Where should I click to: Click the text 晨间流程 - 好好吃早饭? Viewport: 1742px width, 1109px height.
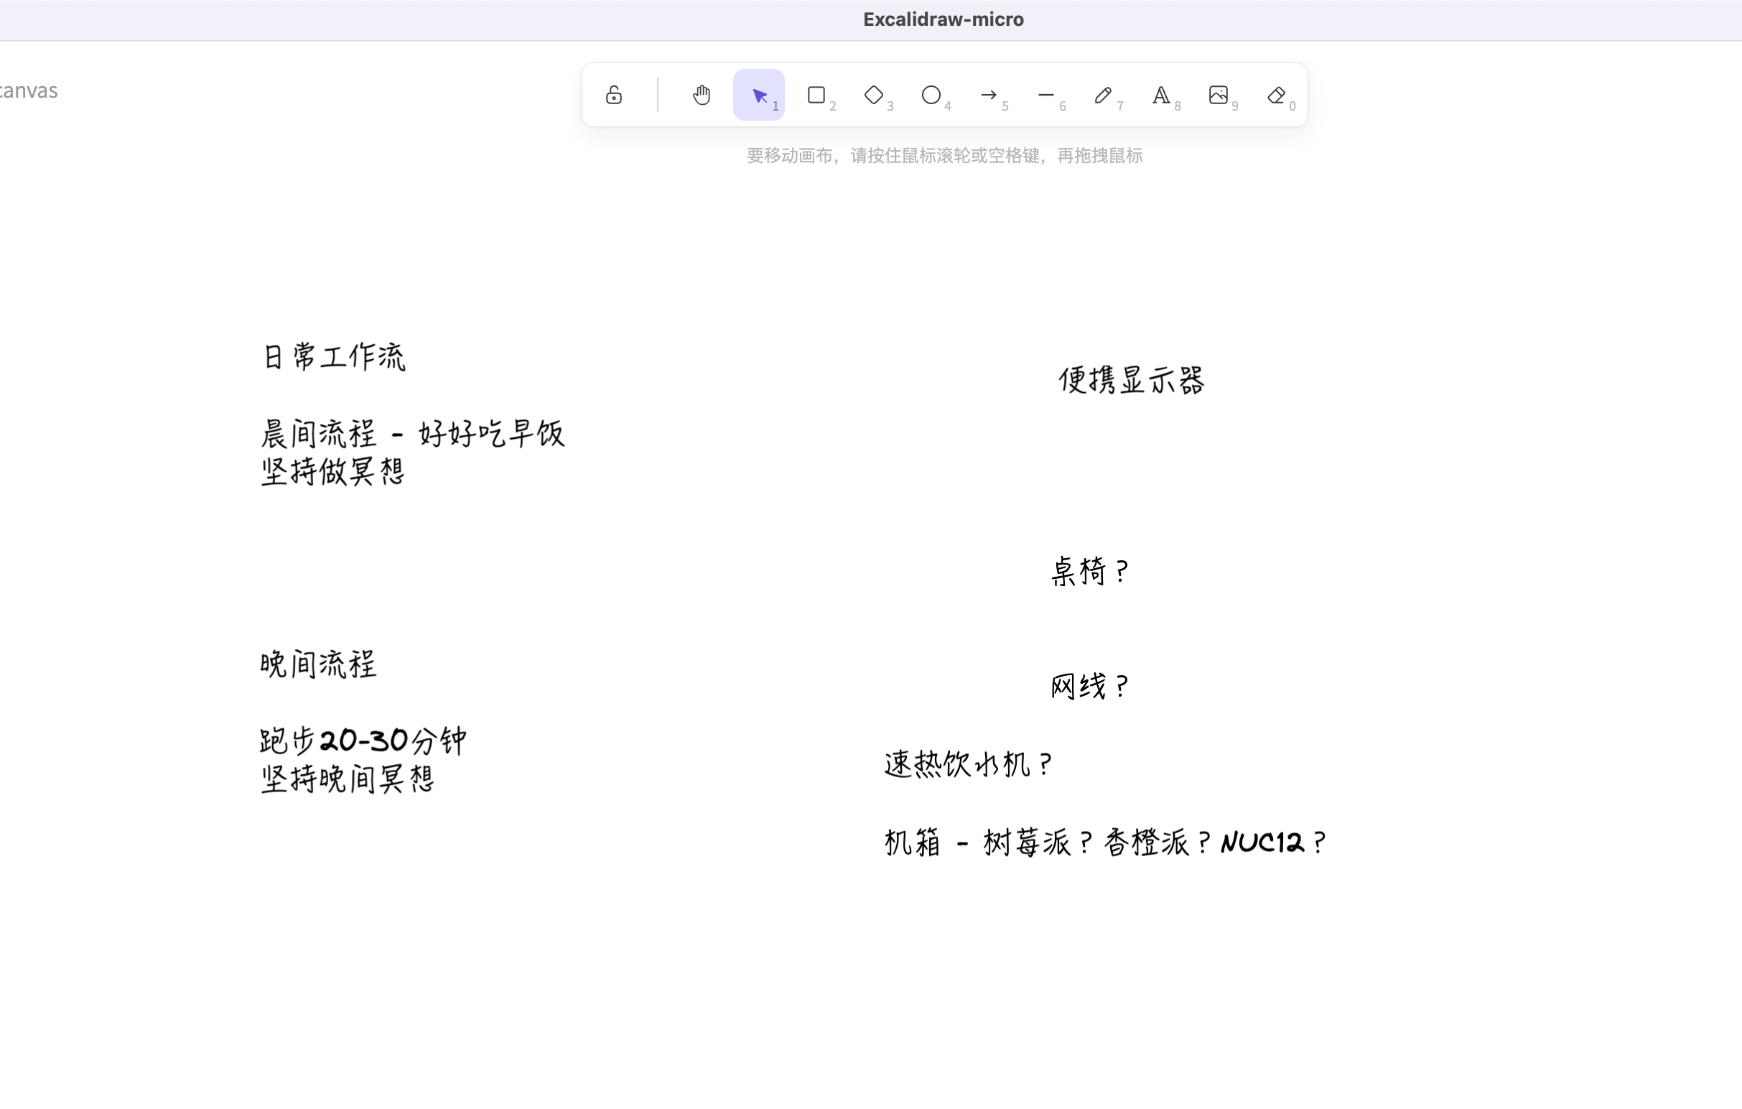pyautogui.click(x=412, y=434)
